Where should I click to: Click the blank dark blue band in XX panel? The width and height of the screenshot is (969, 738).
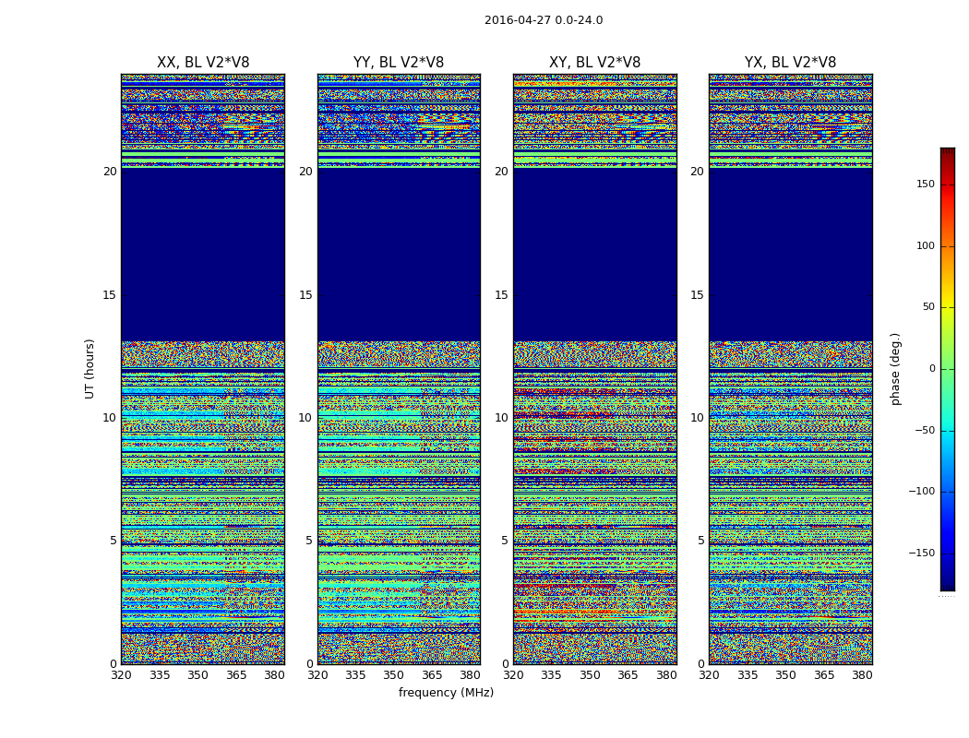pyautogui.click(x=203, y=254)
